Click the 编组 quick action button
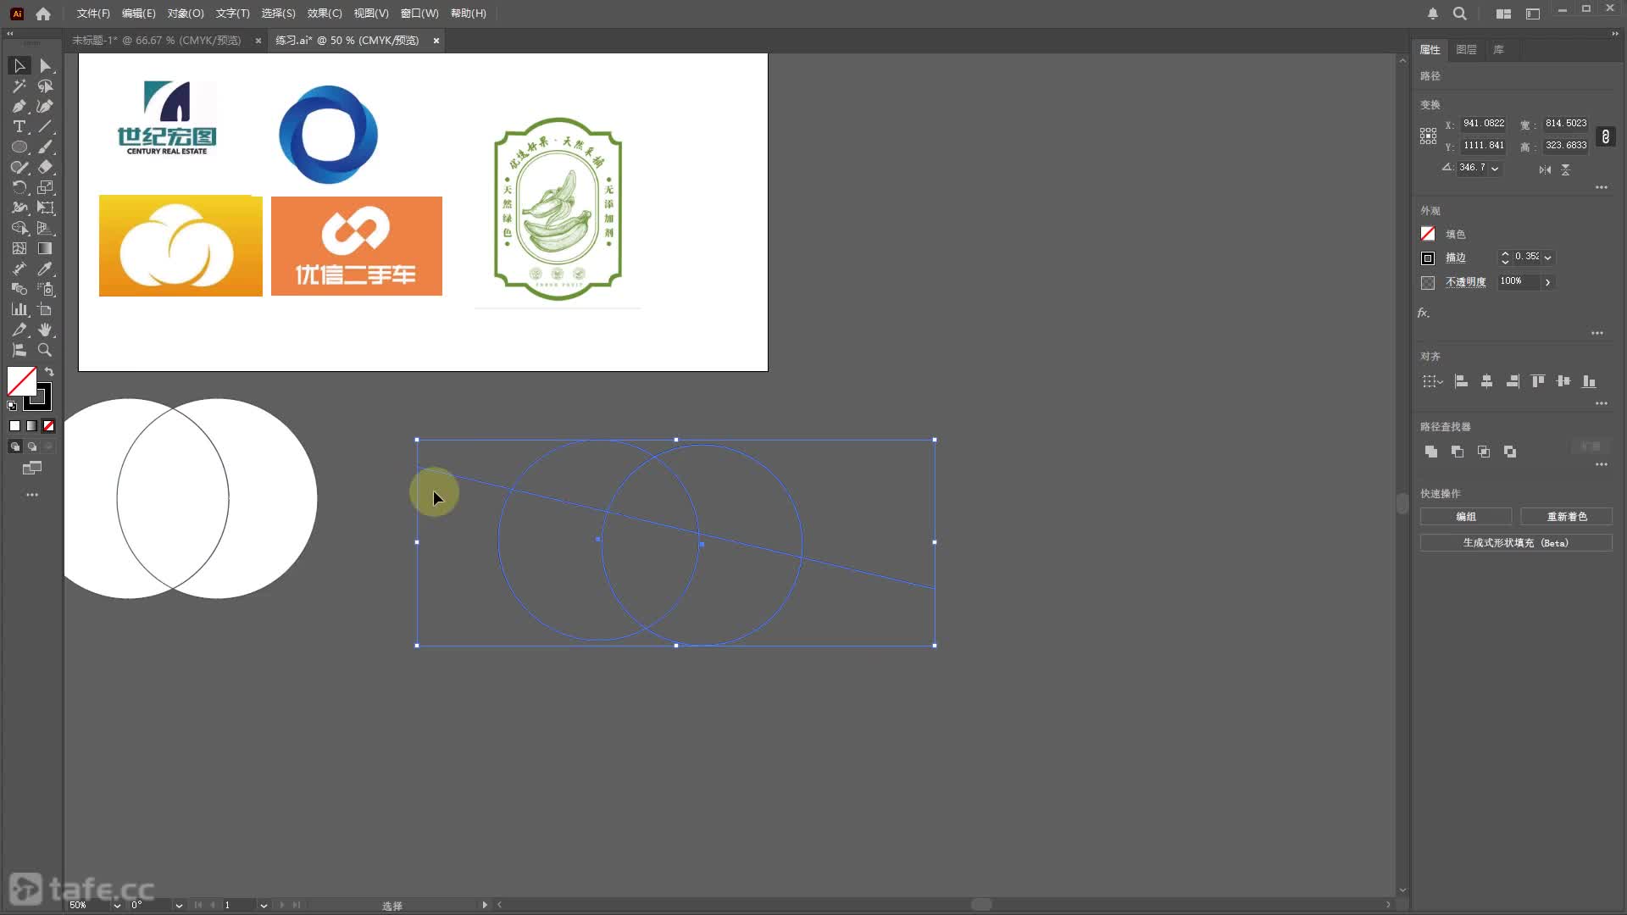Image resolution: width=1627 pixels, height=915 pixels. [x=1466, y=517]
